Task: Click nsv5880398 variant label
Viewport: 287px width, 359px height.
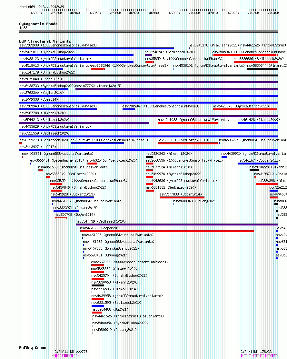Action: coord(271,181)
